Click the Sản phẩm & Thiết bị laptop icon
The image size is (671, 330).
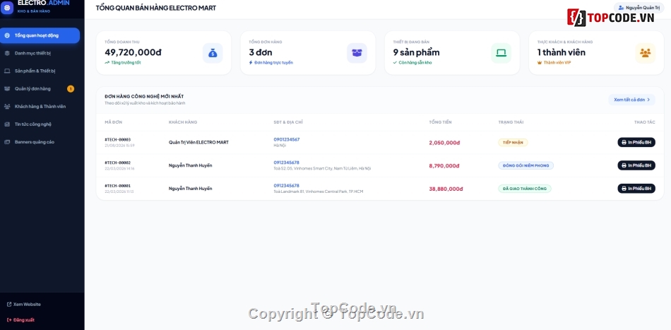tap(7, 71)
